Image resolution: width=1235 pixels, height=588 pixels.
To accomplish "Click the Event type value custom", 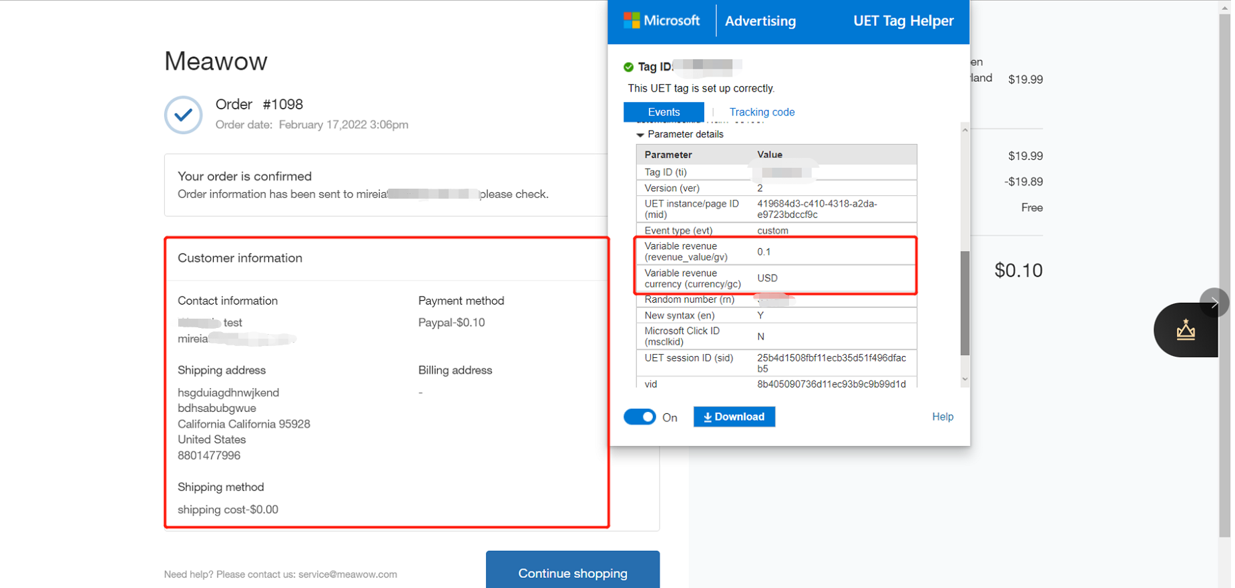I will point(772,231).
